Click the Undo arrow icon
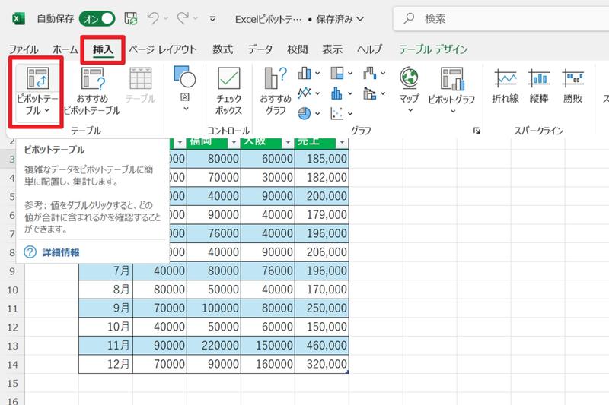Image resolution: width=609 pixels, height=405 pixels. [153, 18]
